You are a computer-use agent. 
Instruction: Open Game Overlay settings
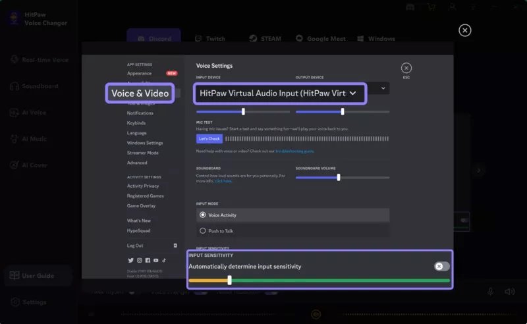[x=141, y=205]
